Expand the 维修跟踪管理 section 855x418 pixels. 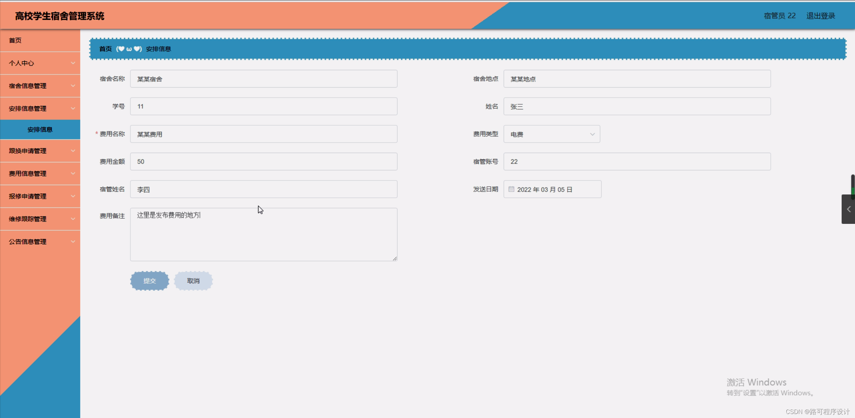(x=40, y=219)
